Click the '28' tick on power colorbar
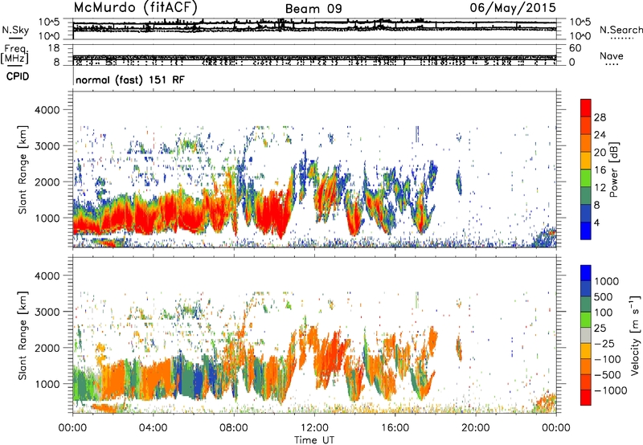This screenshot has height=445, width=643. point(600,117)
